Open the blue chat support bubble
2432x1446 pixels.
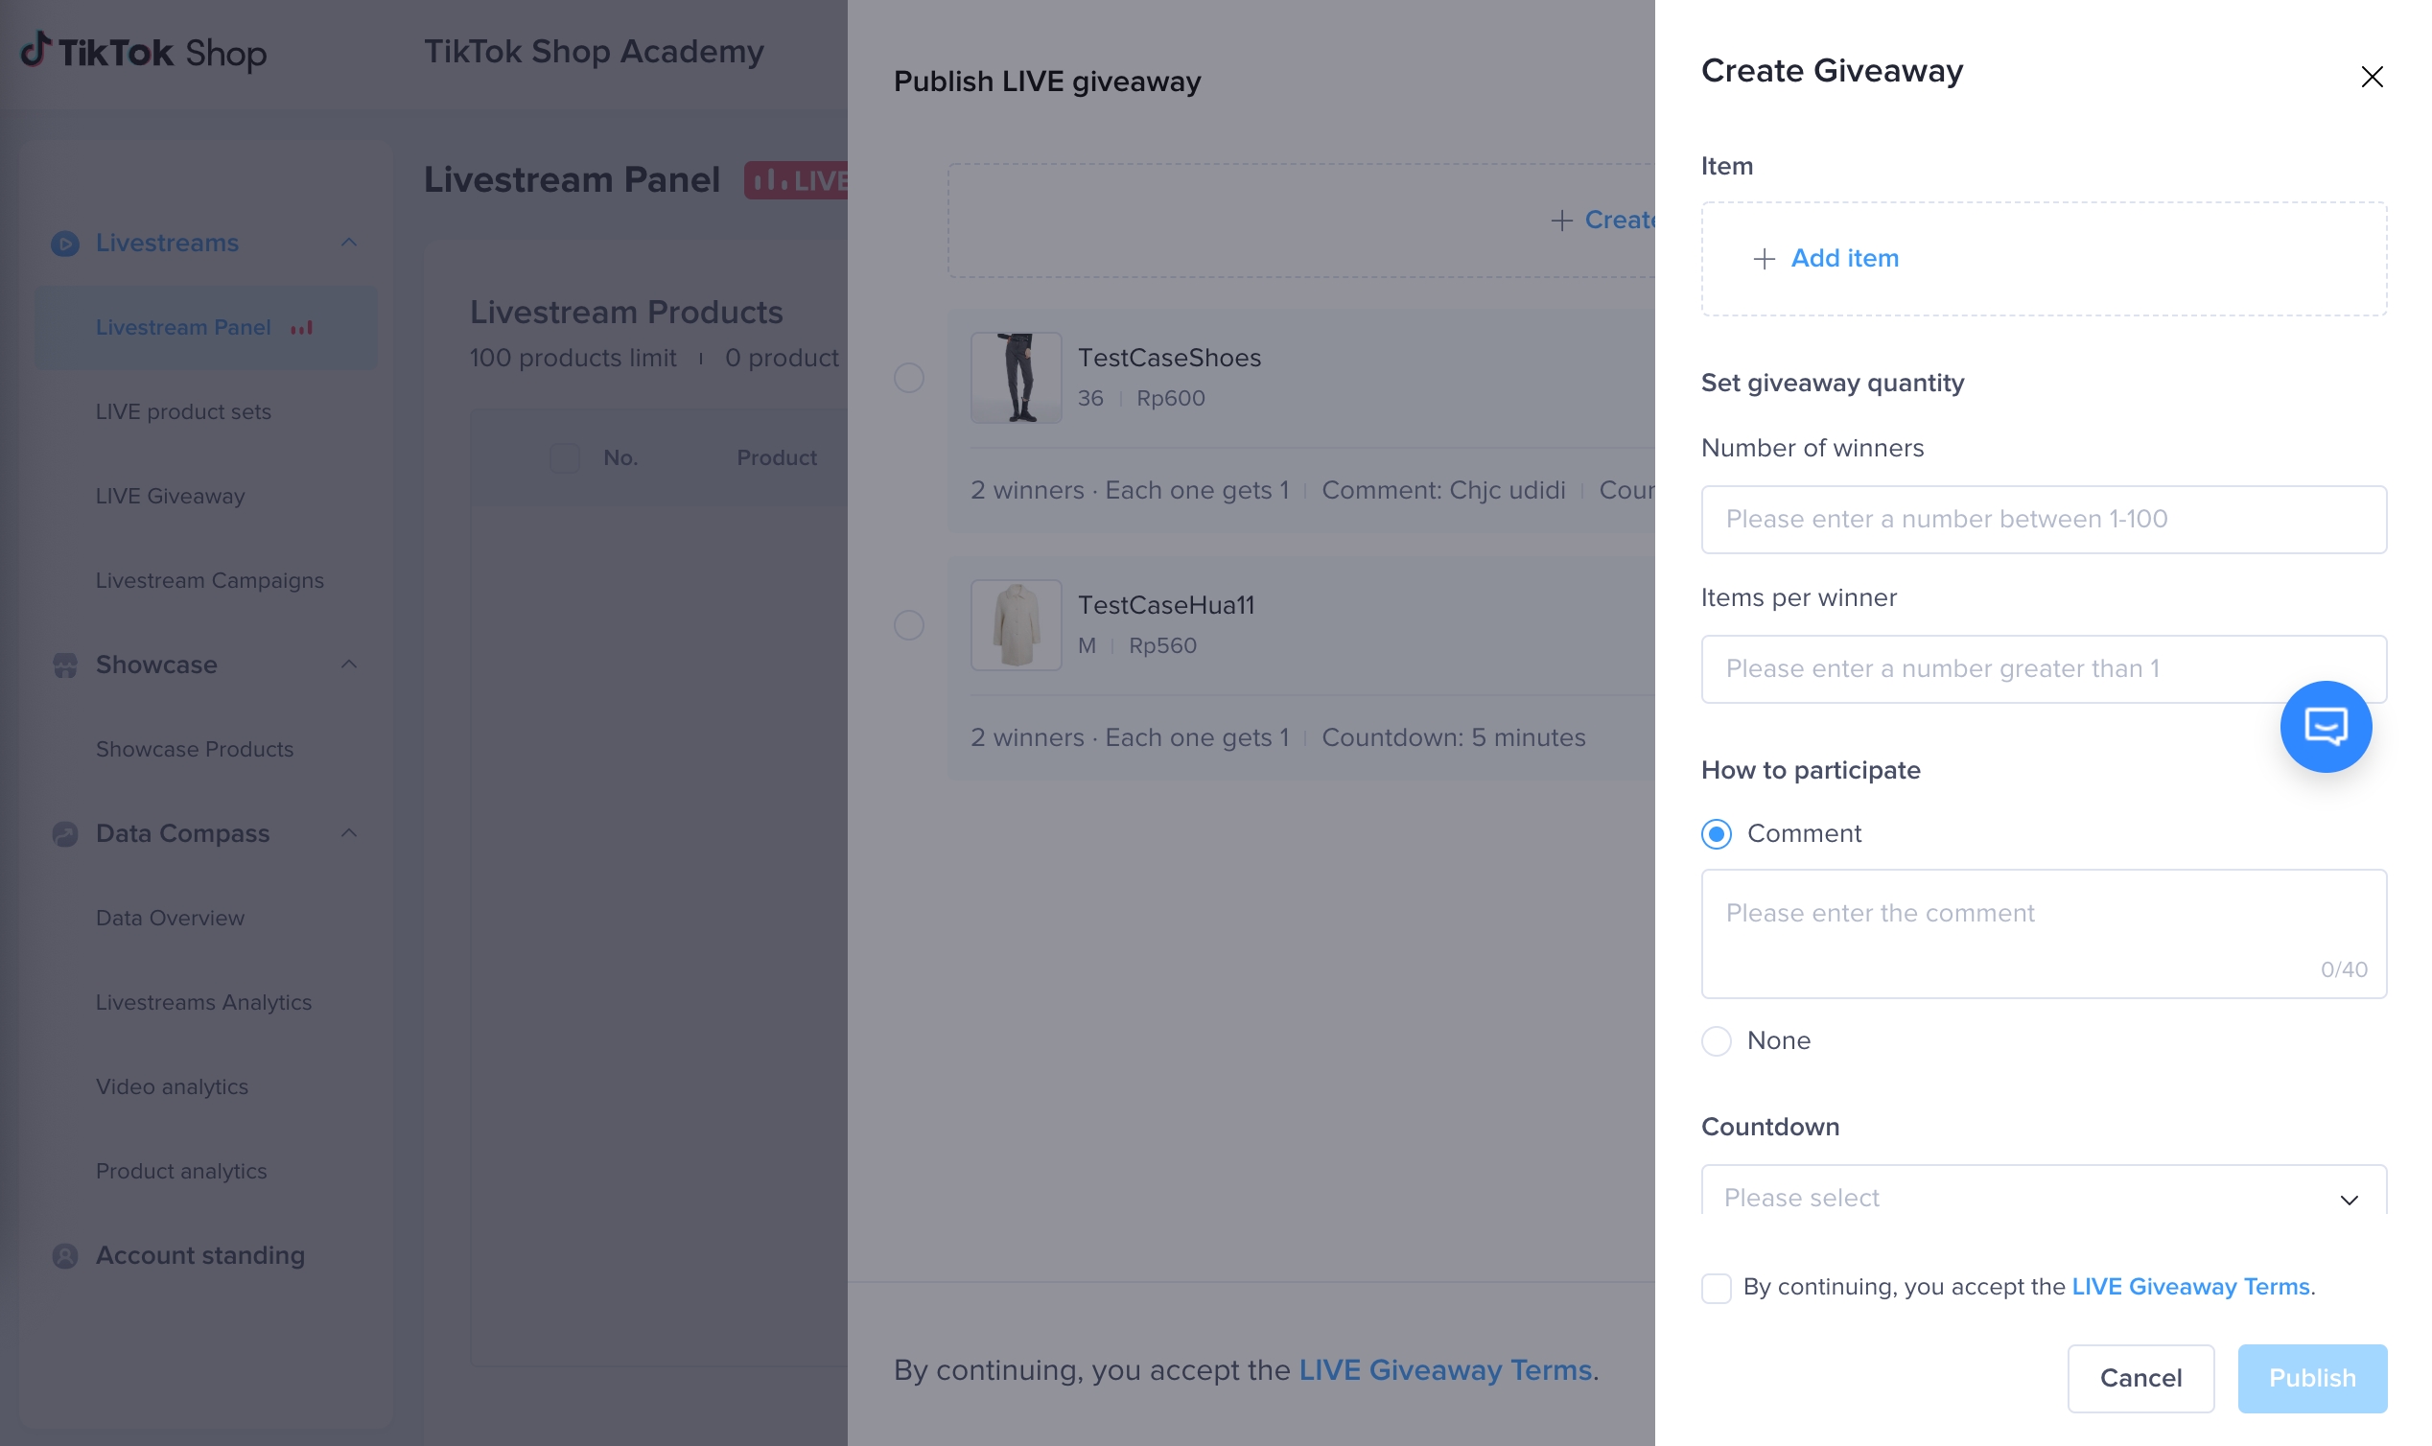(x=2325, y=727)
